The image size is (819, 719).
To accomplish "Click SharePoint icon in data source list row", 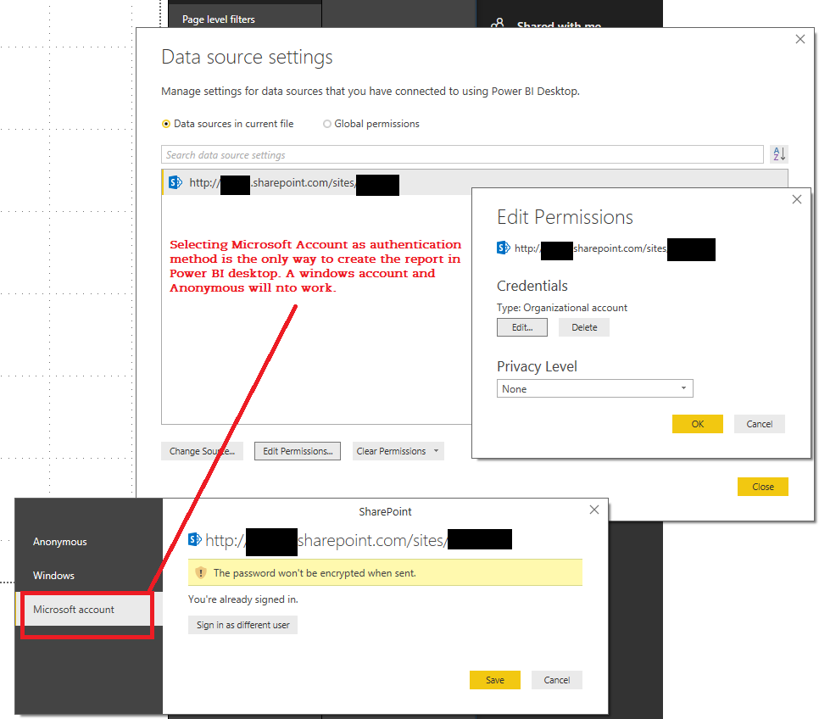I will (175, 182).
